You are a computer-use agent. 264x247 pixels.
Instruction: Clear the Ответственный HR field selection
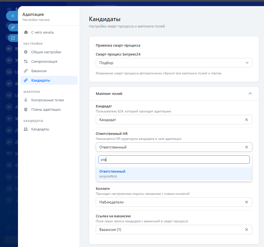point(246,147)
